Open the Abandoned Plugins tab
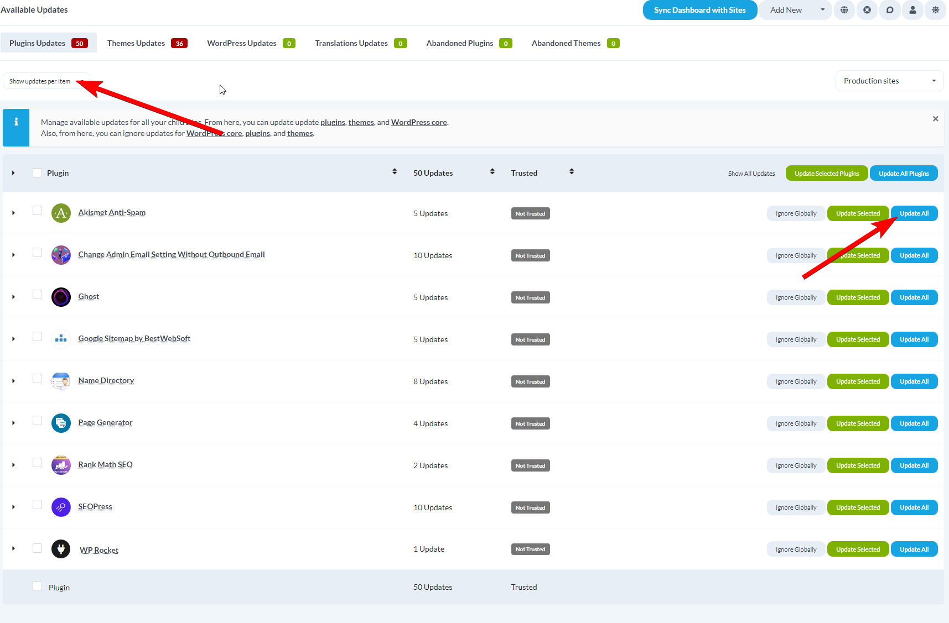This screenshot has width=949, height=623. pos(459,43)
